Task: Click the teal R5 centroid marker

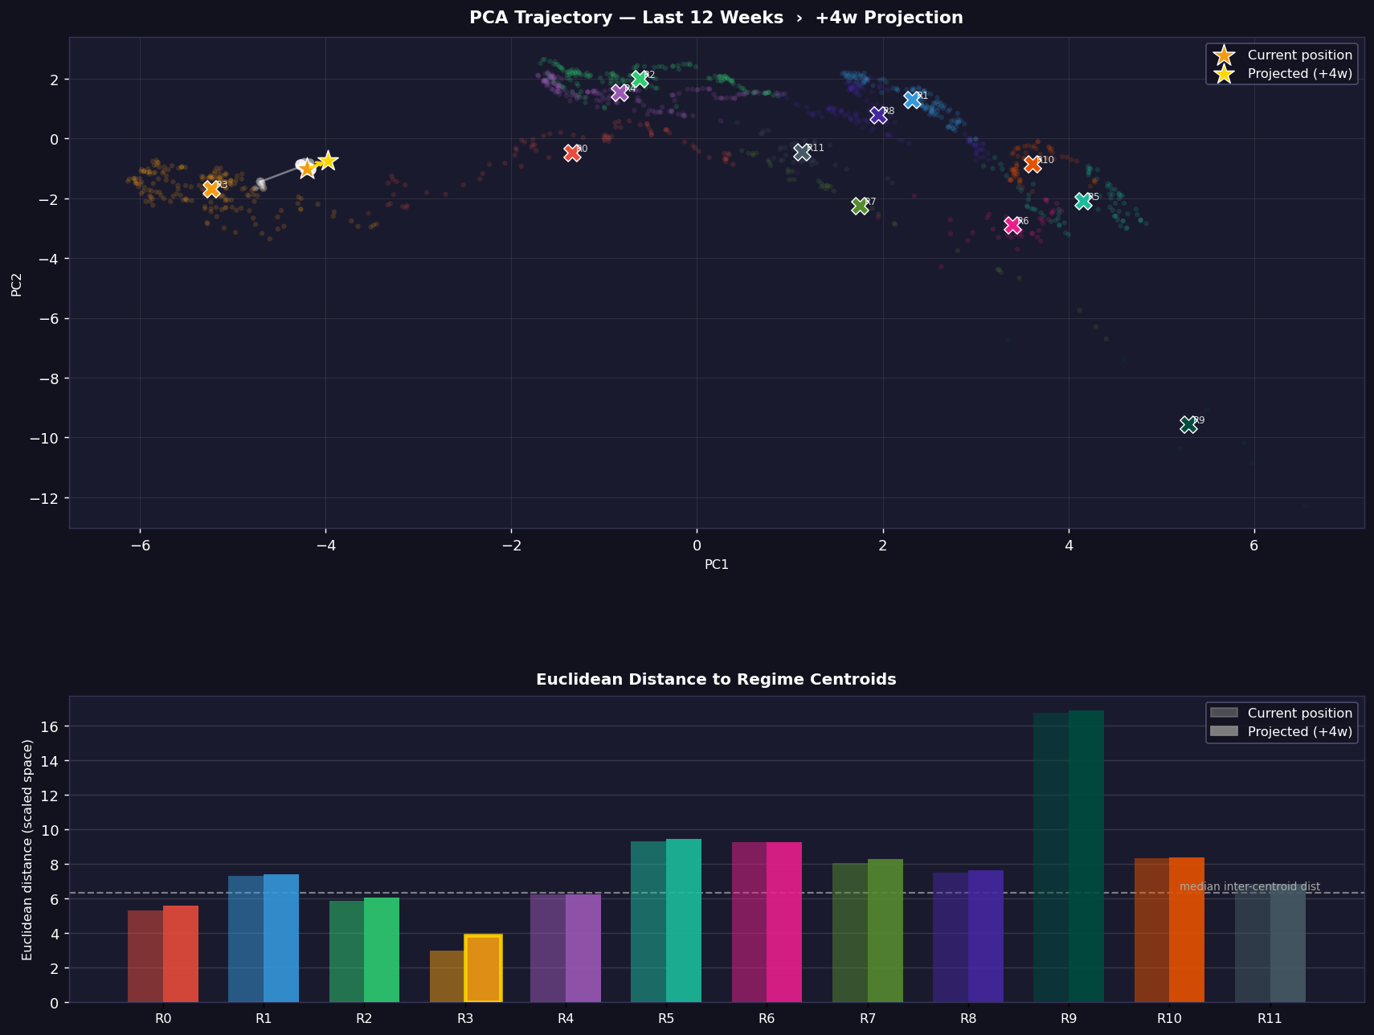Action: pyautogui.click(x=1083, y=201)
